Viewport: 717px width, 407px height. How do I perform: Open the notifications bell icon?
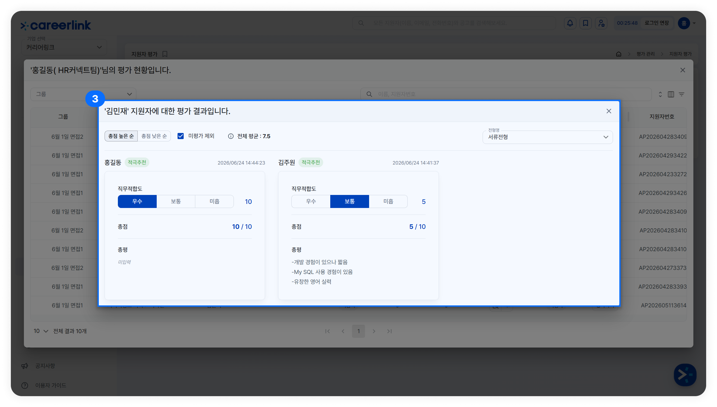click(570, 23)
